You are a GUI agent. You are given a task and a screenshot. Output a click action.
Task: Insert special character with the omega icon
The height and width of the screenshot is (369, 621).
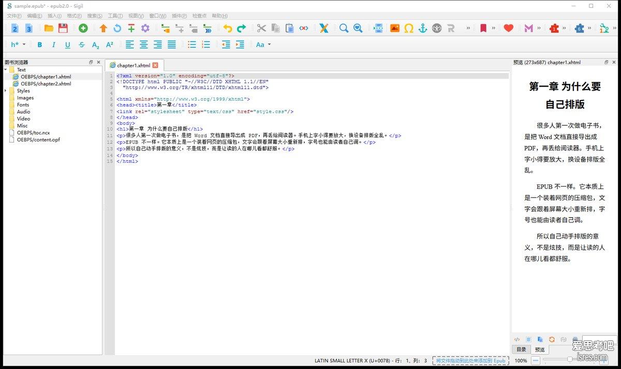tap(409, 28)
